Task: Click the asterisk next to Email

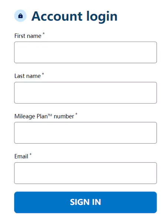Action: tap(30, 154)
